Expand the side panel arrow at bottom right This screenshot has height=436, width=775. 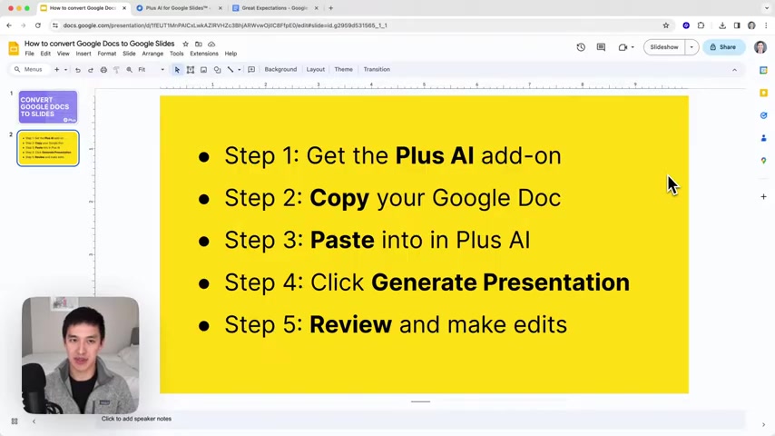(763, 424)
